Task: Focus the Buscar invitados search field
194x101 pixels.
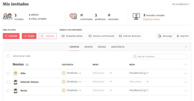Action: tap(160, 57)
